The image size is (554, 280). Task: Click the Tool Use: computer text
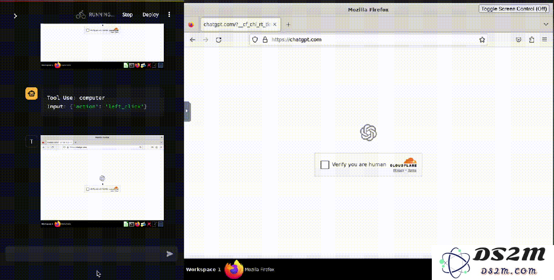76,98
